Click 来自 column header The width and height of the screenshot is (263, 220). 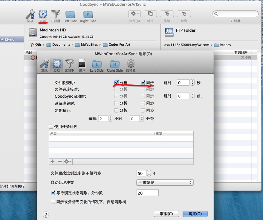102,133
